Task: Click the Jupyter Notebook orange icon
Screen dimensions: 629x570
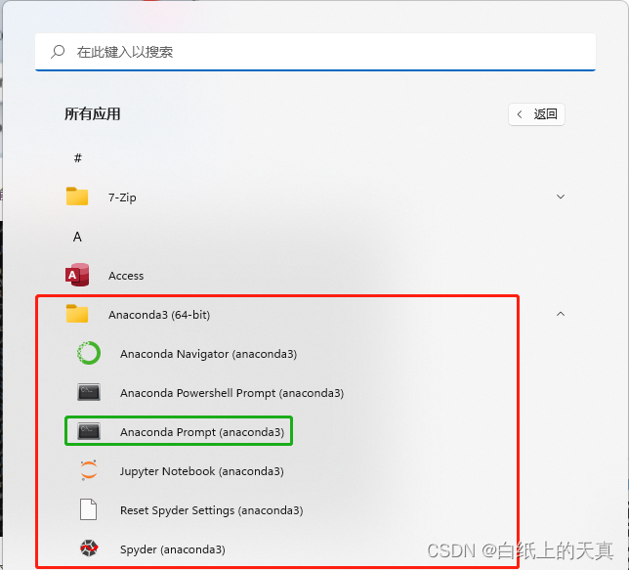Action: coord(89,470)
